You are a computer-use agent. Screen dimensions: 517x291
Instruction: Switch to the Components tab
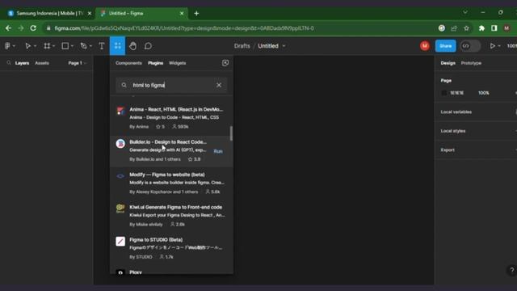pos(128,63)
